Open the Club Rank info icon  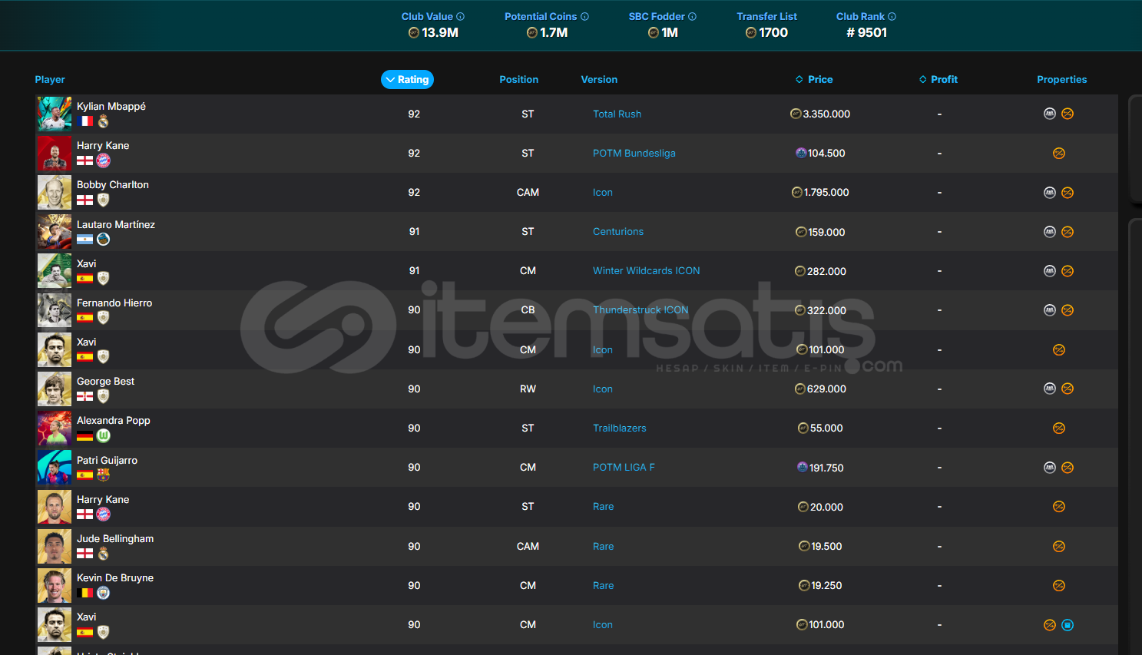(x=892, y=16)
